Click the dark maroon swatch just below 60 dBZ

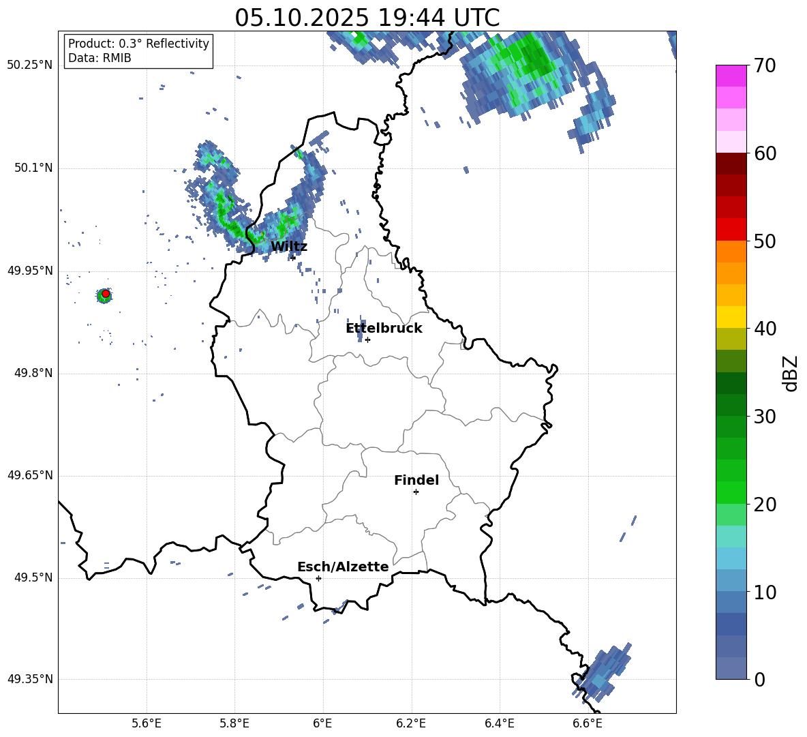[x=731, y=164]
